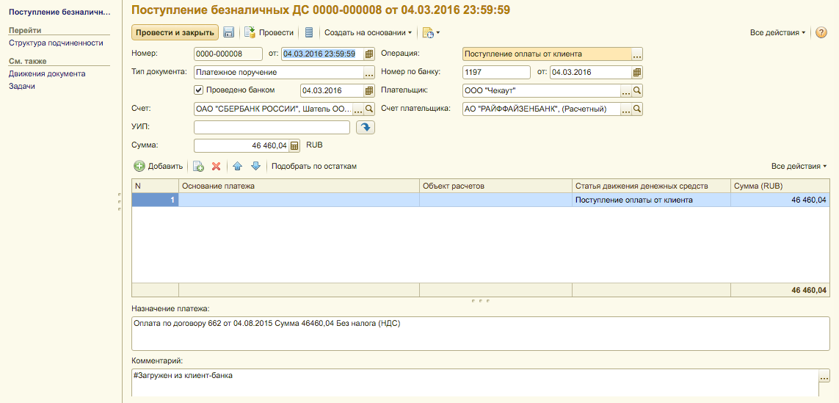Click the Провести и закрыть button

coord(175,32)
